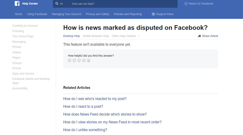Expand the Other Help Centers dropdown arrow
Image resolution: width=243 pixels, height=135 pixels.
tap(139, 36)
